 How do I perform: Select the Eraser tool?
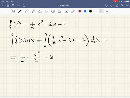27,11
